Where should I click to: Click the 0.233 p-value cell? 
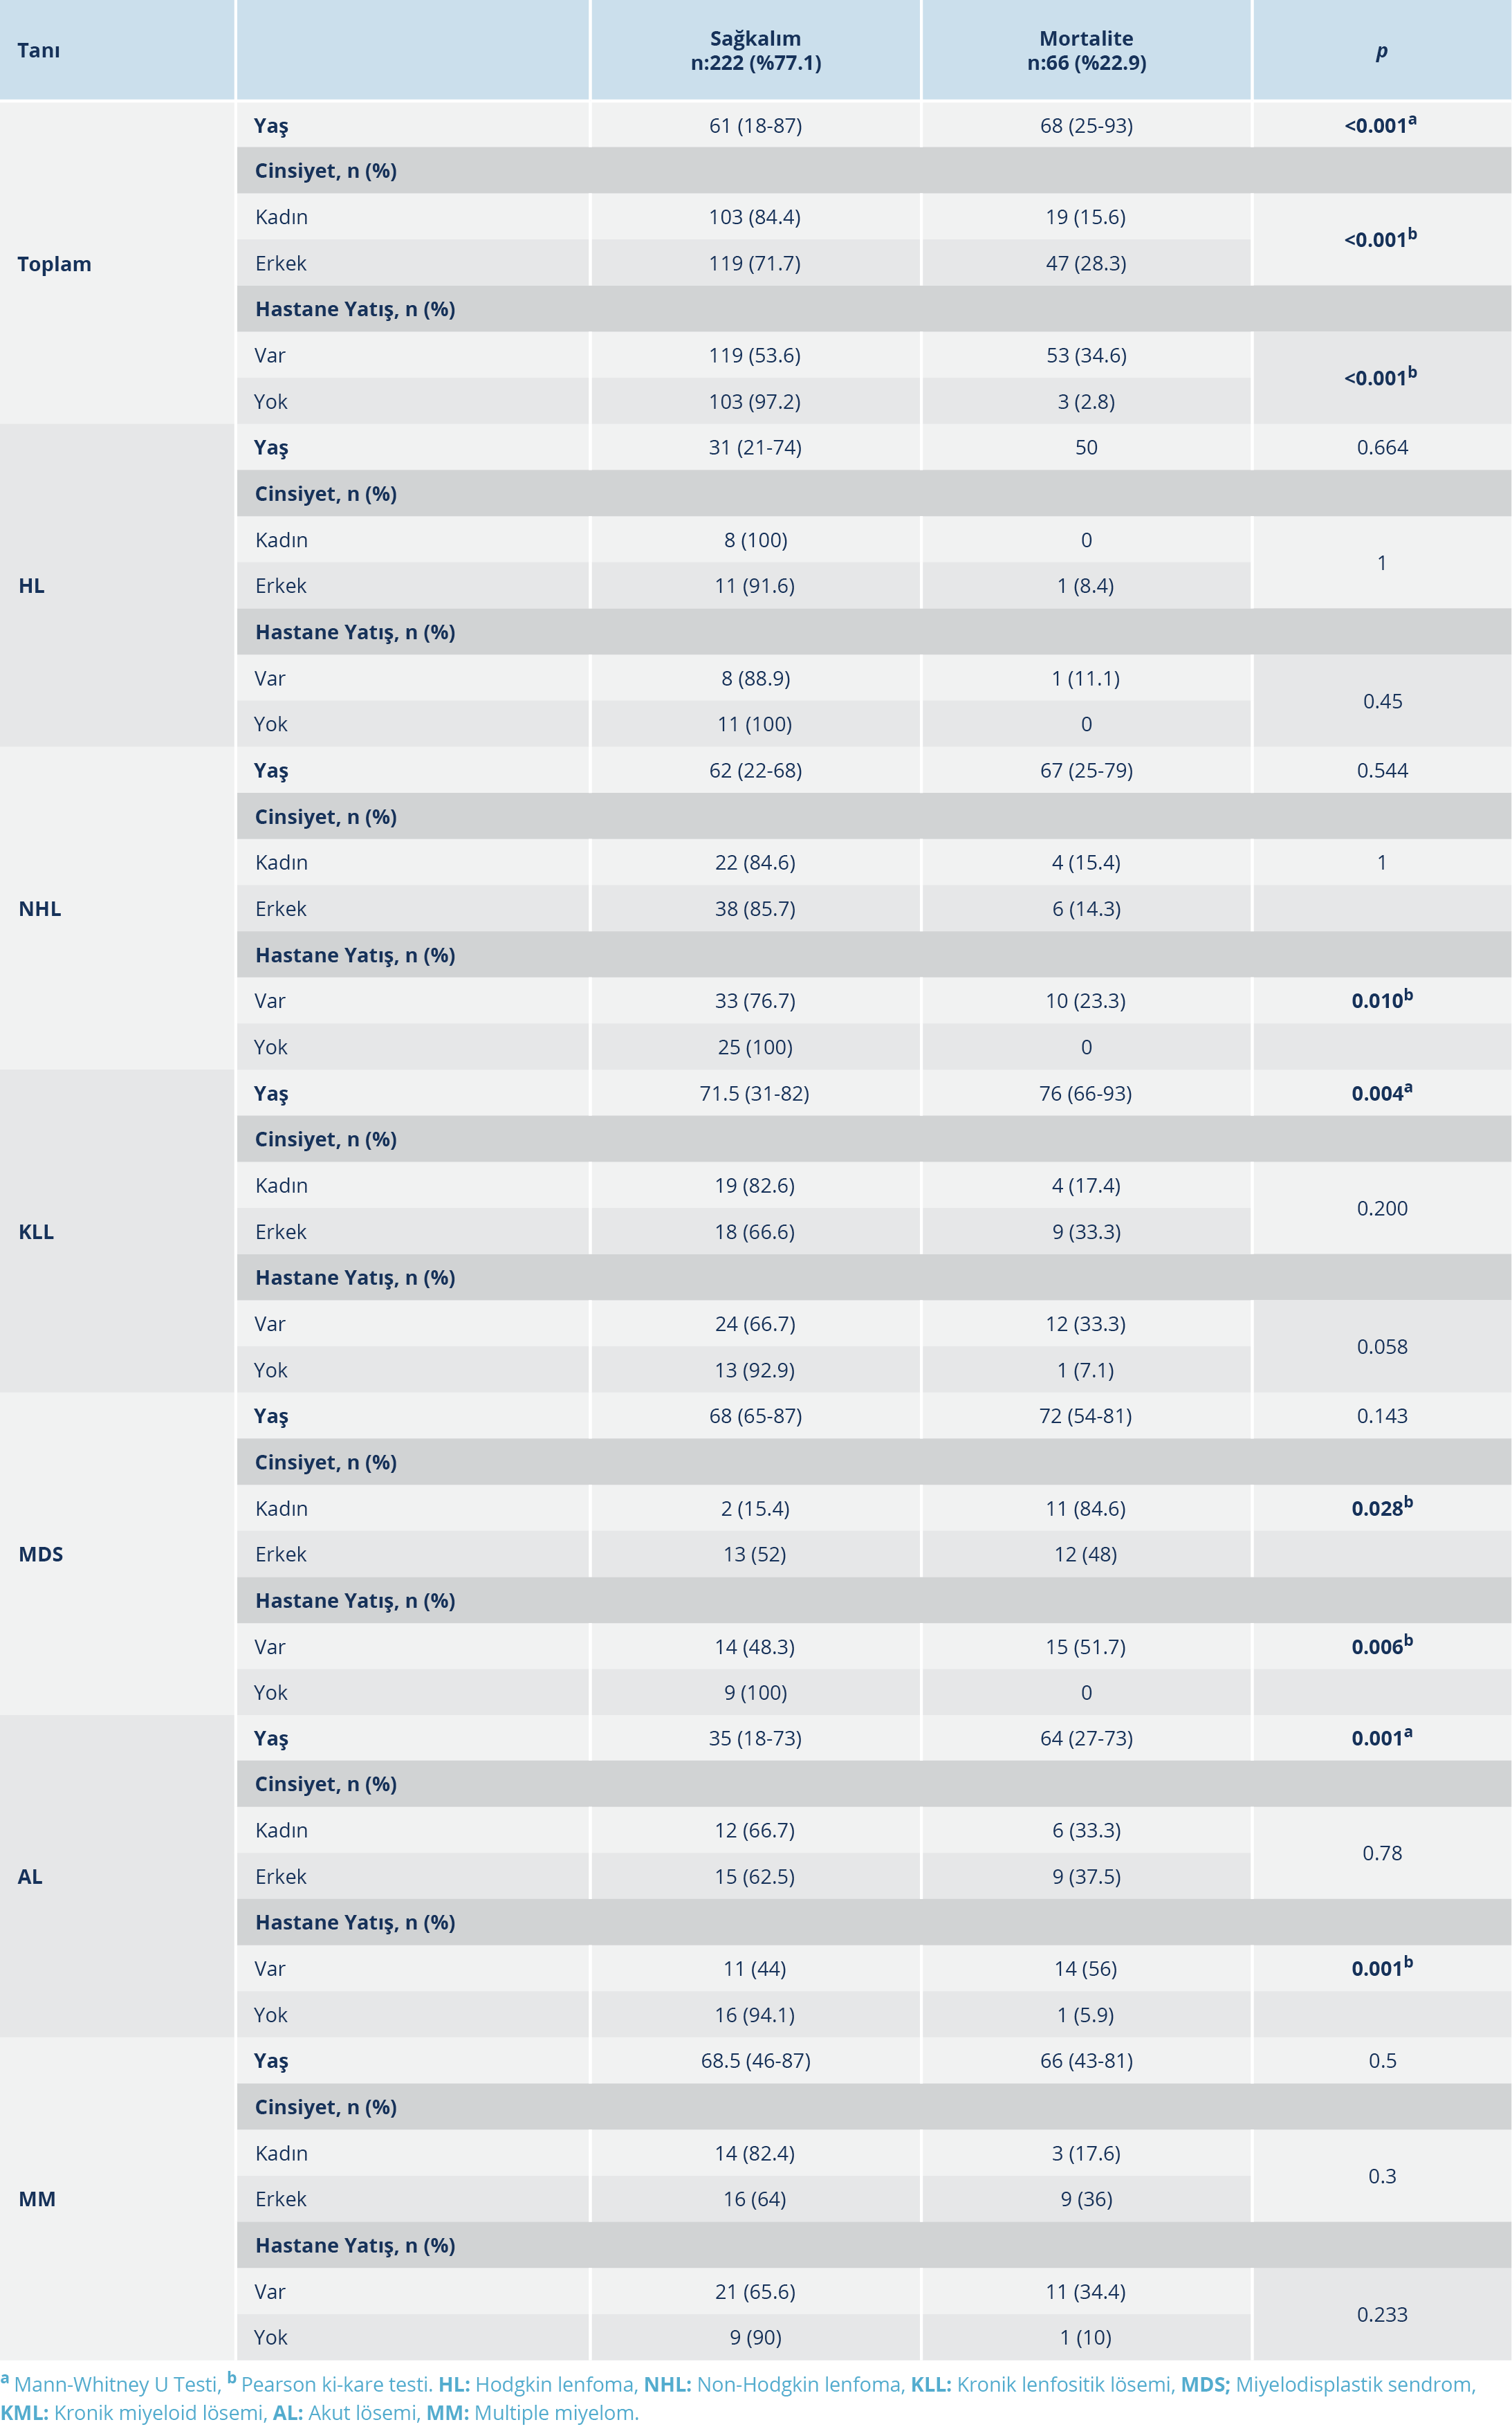[x=1382, y=2314]
